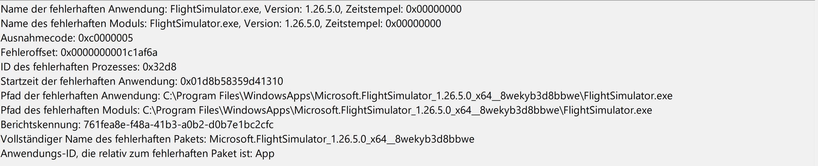Click the 'Pfad des fehlerhaften Moduls' path
This screenshot has height=166, width=818.
(x=397, y=110)
